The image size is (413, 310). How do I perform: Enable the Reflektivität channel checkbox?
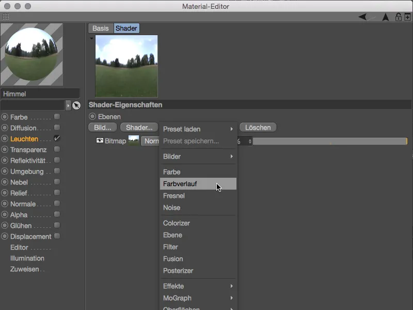[x=57, y=160]
